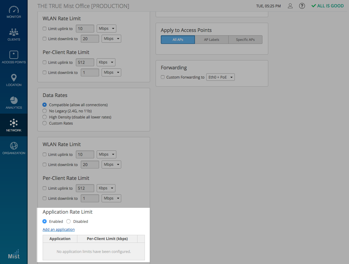Image resolution: width=349 pixels, height=264 pixels.
Task: Open the user account icon
Action: click(x=290, y=6)
